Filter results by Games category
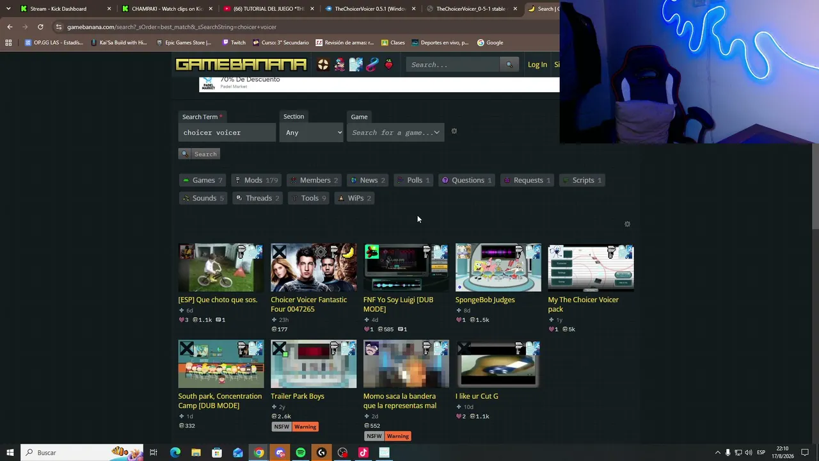The image size is (819, 461). click(202, 181)
